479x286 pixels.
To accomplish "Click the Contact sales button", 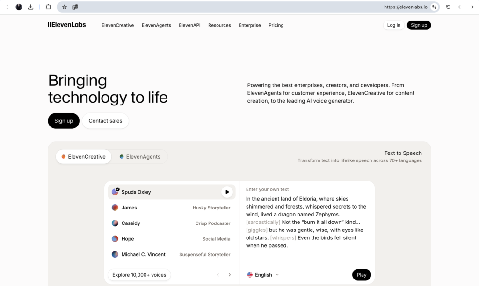I will click(x=105, y=121).
